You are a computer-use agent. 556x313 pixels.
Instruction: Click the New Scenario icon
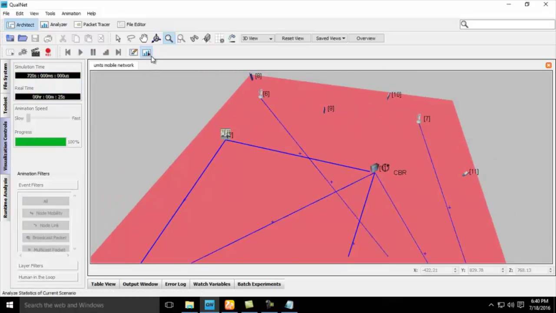[x=10, y=38]
